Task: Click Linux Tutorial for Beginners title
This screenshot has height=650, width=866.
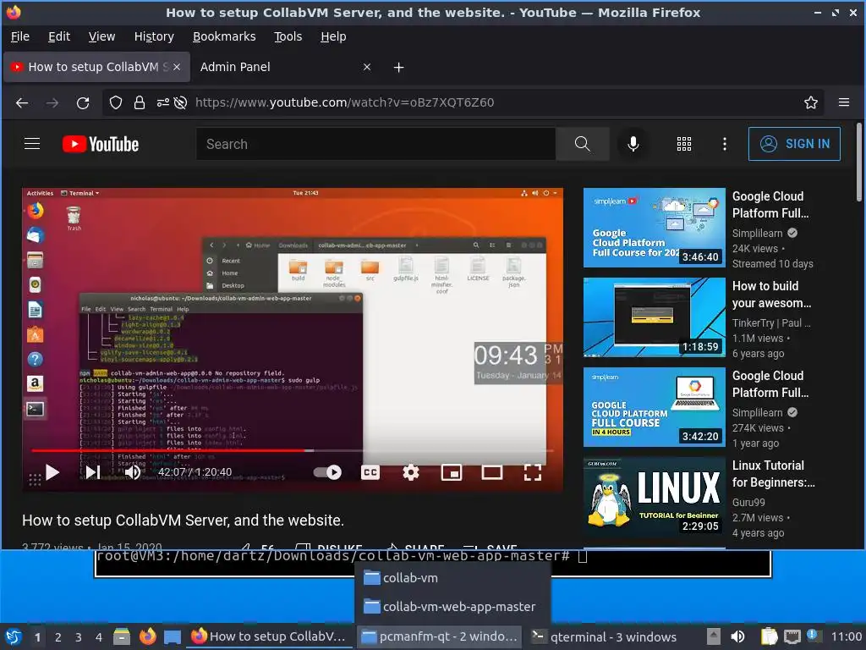Action: tap(773, 474)
